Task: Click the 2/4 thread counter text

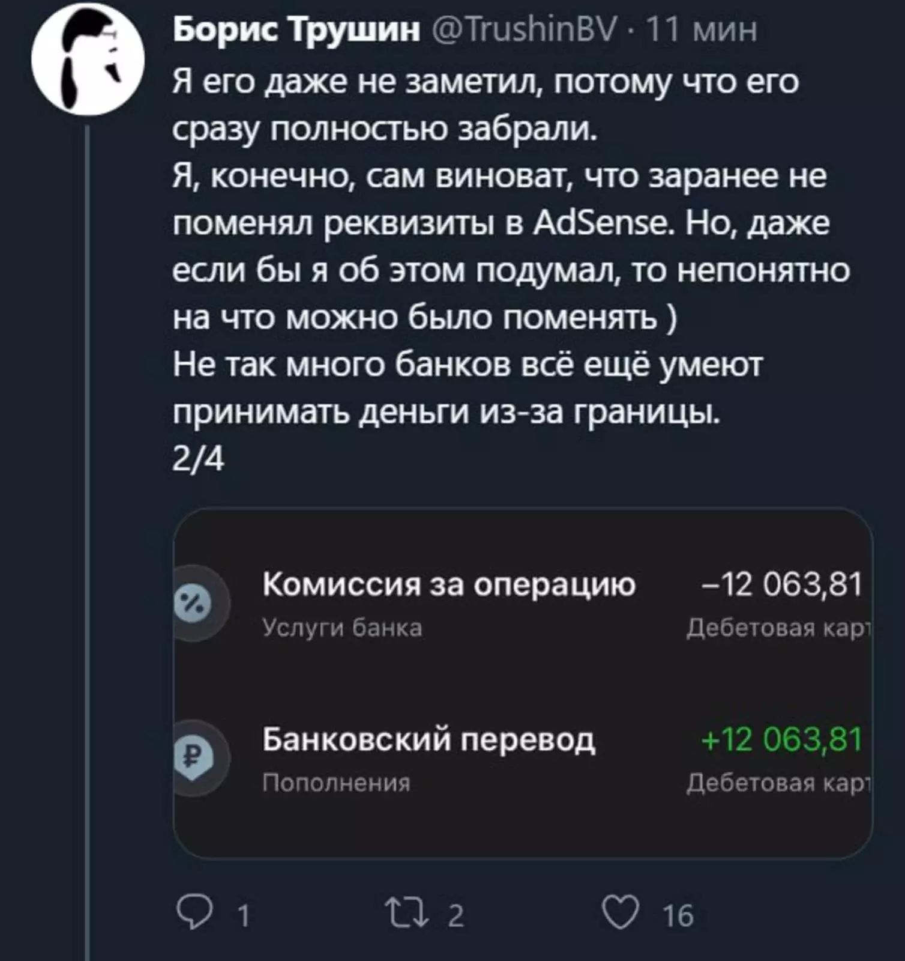Action: click(x=198, y=460)
